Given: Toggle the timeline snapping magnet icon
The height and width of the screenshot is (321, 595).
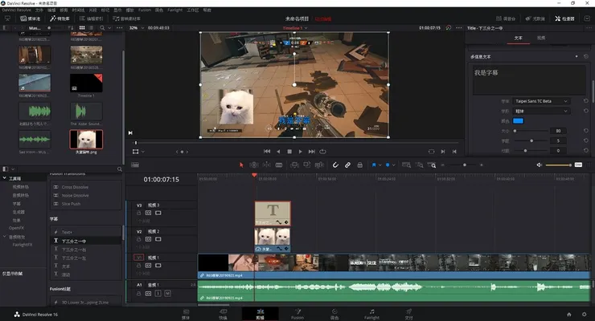Looking at the screenshot, I should coord(334,165).
